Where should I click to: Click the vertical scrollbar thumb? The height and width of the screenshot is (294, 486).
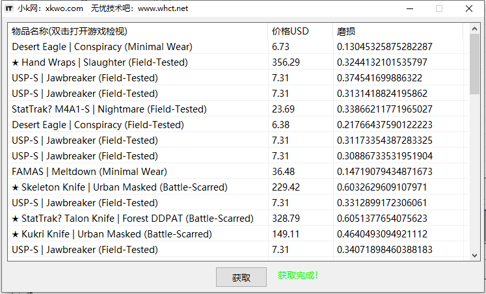[474, 64]
